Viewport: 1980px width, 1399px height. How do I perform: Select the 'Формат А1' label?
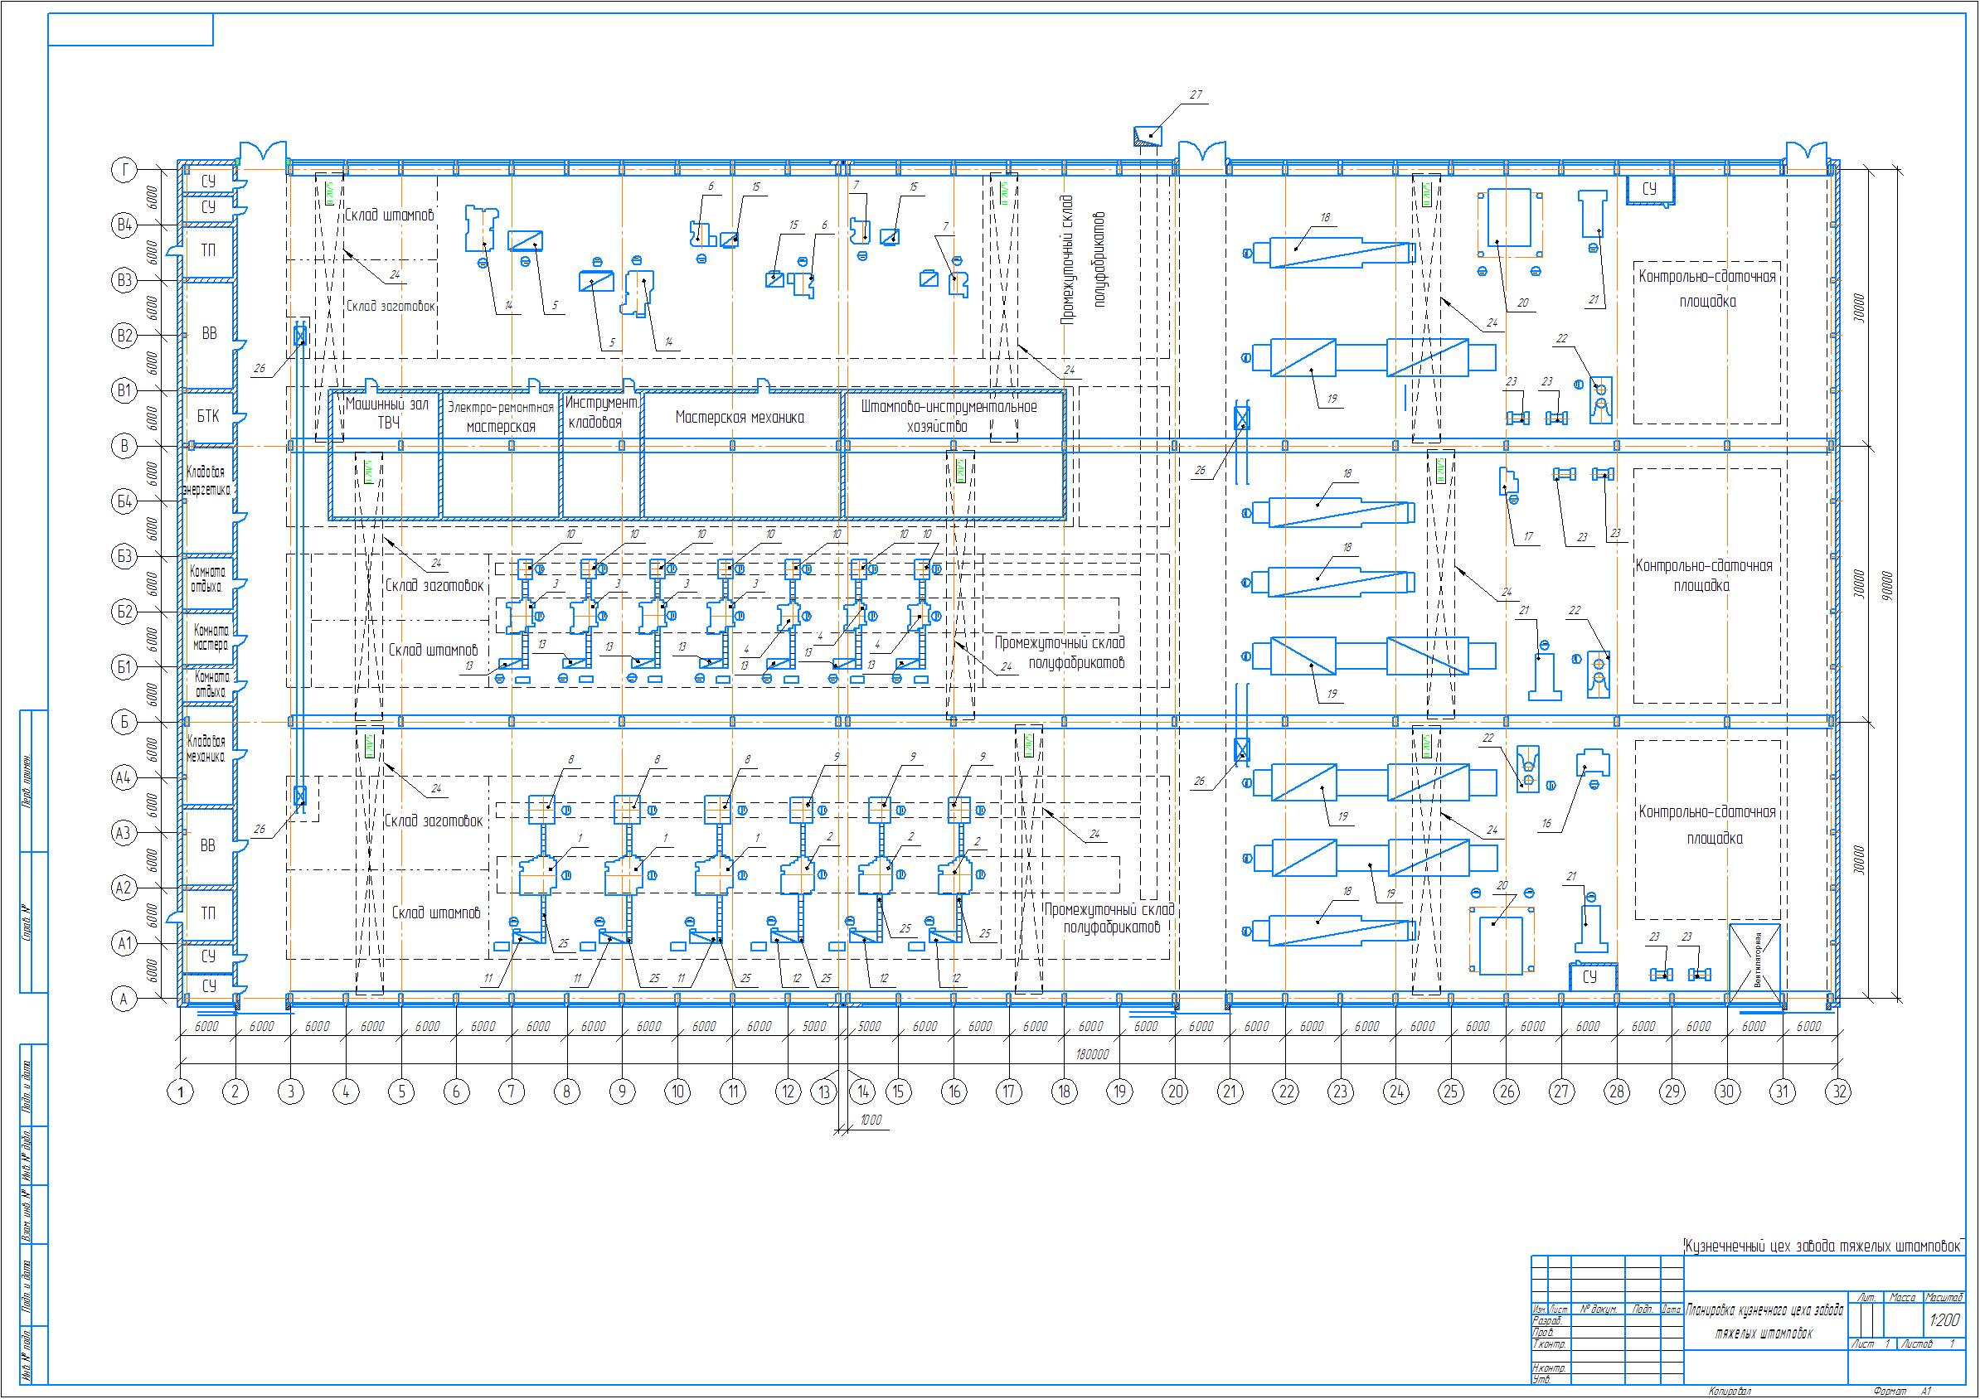click(1903, 1392)
